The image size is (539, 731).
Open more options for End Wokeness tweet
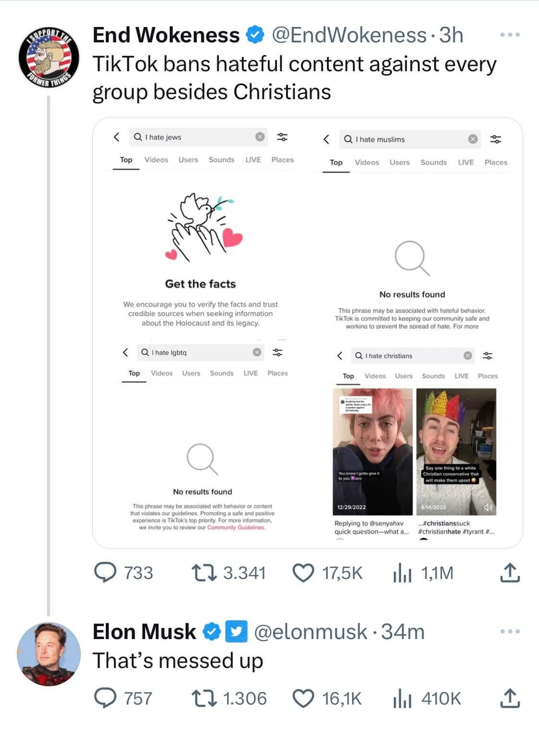point(510,35)
